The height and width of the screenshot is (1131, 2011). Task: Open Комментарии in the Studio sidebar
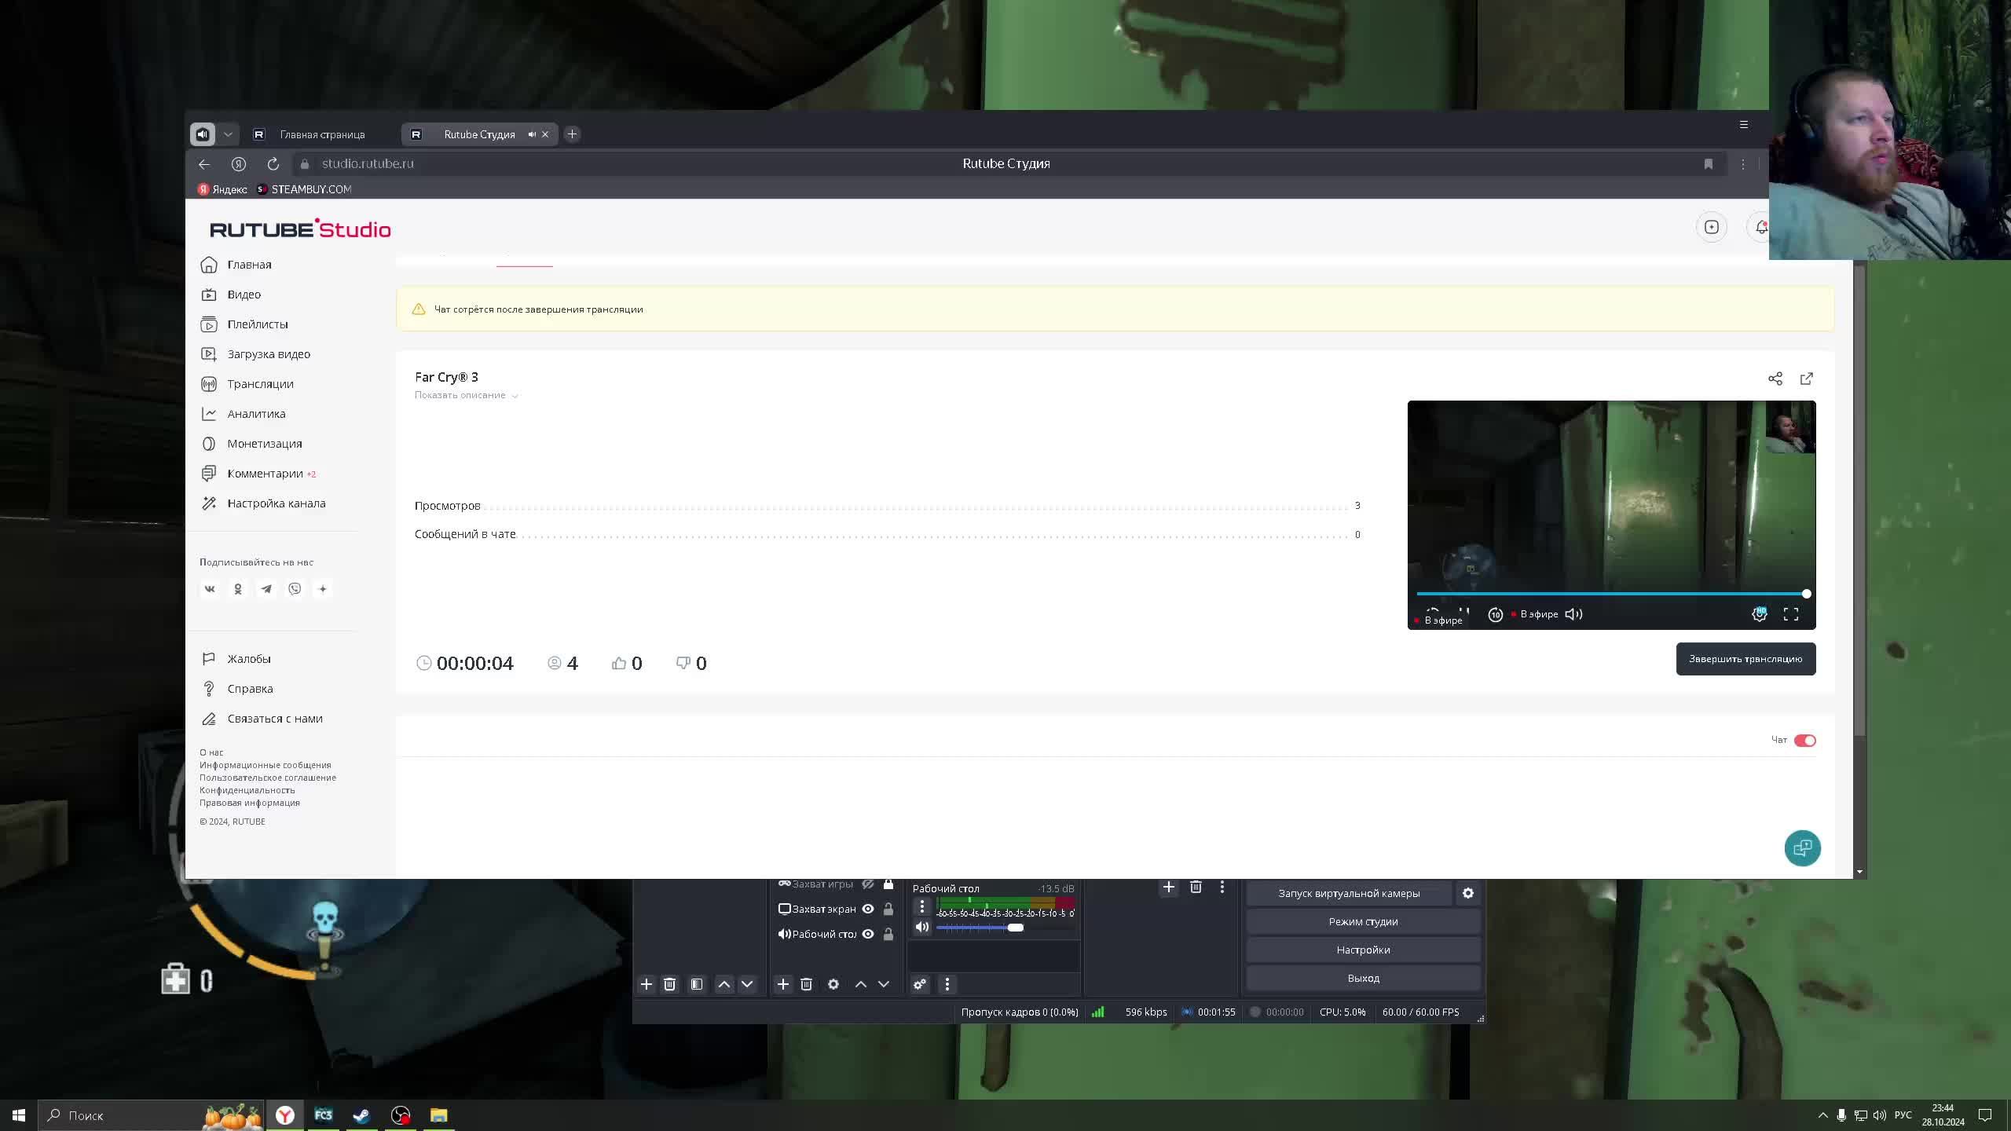[265, 474]
